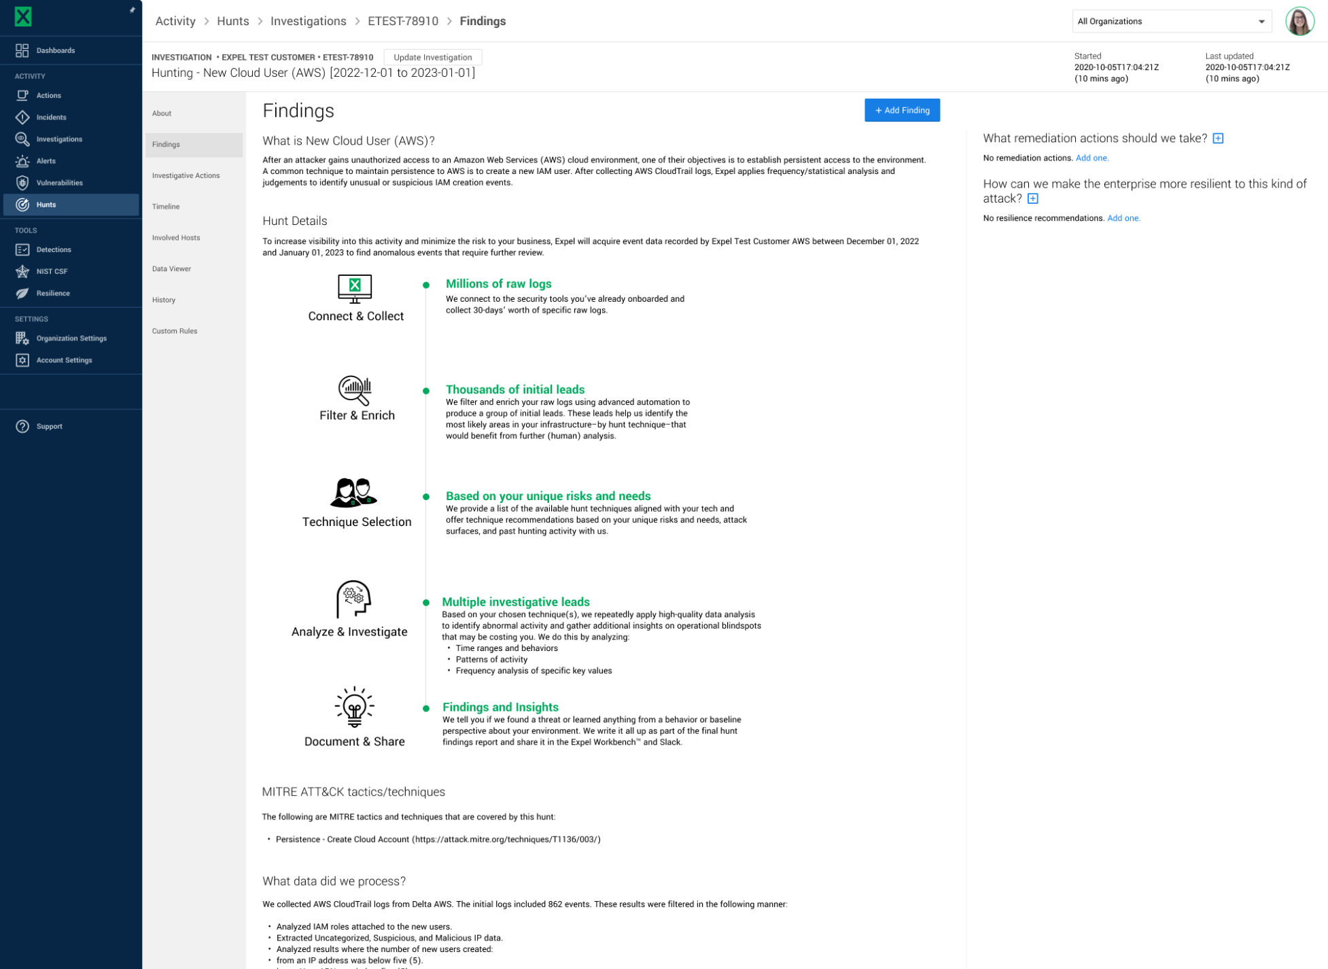The image size is (1328, 969).
Task: Click the Document & Share lightbulb icon
Action: point(354,707)
